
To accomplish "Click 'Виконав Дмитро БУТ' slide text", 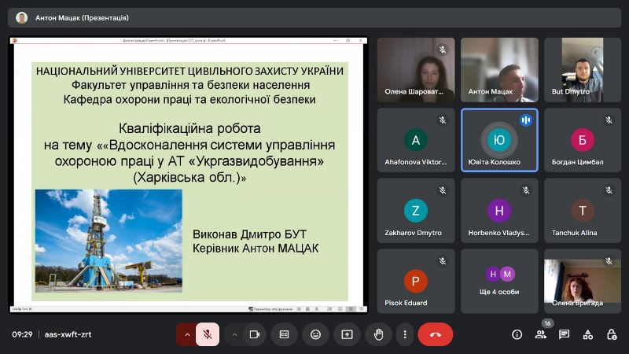I will 249,234.
